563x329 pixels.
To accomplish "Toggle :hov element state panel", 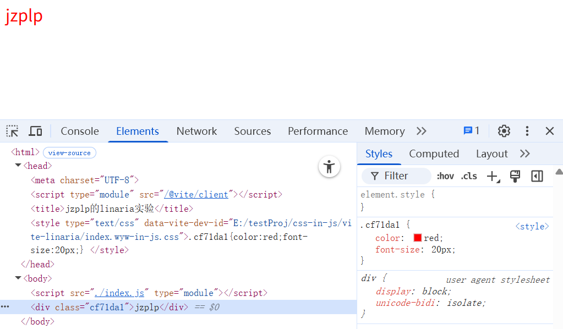I will point(445,176).
